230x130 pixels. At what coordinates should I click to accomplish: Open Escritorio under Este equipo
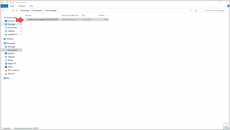pos(11,54)
